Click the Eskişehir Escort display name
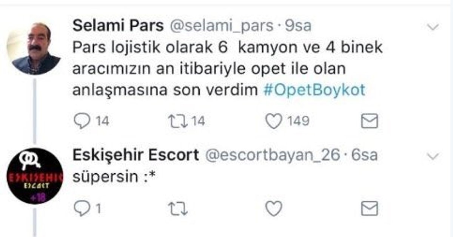Screen dimensions: 453x237 point(135,155)
